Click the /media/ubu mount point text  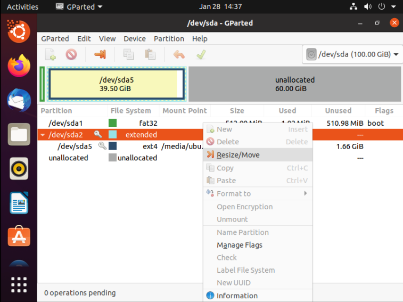tap(182, 146)
